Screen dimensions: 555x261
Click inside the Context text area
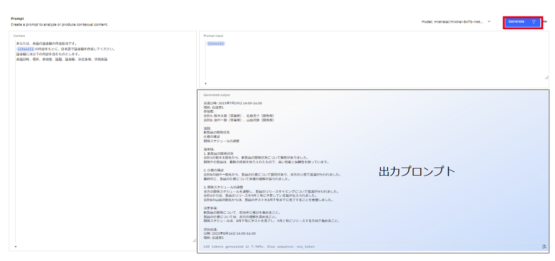tap(104, 142)
